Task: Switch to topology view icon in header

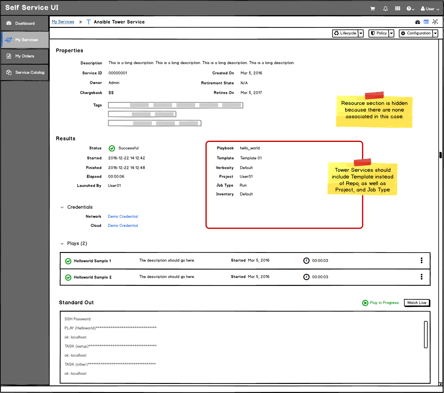Action: 435,22
